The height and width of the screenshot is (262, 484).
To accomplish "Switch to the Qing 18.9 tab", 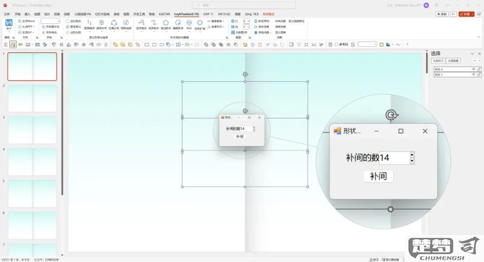I will pyautogui.click(x=251, y=14).
